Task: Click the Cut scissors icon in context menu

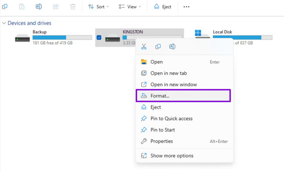Action: coord(144,47)
